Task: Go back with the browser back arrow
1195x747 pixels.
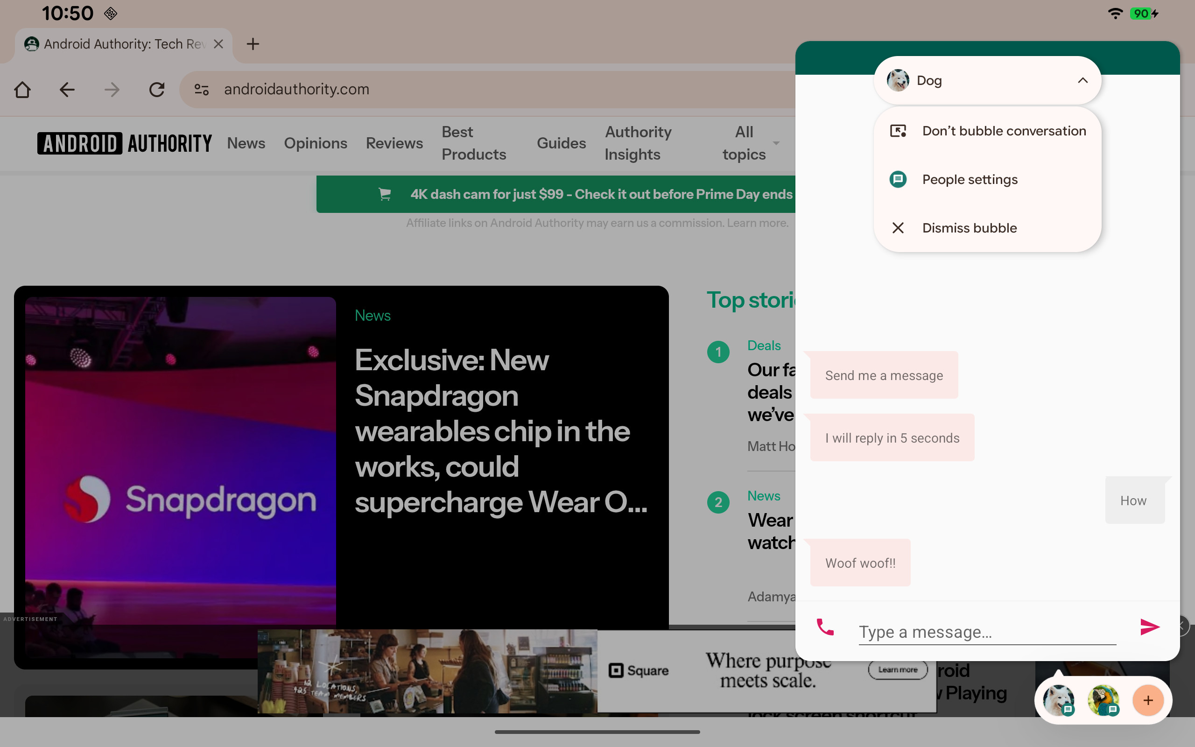Action: pos(67,90)
